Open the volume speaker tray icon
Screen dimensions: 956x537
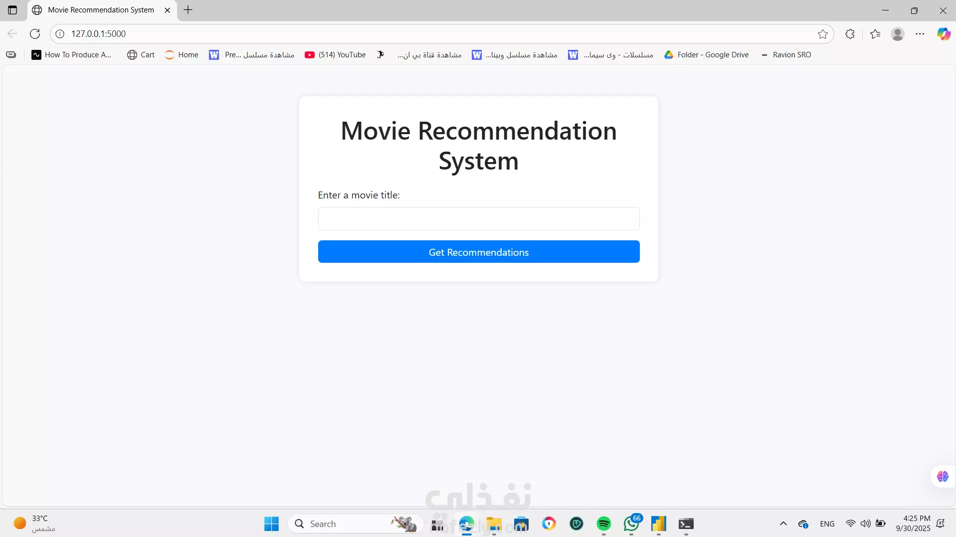click(x=866, y=524)
